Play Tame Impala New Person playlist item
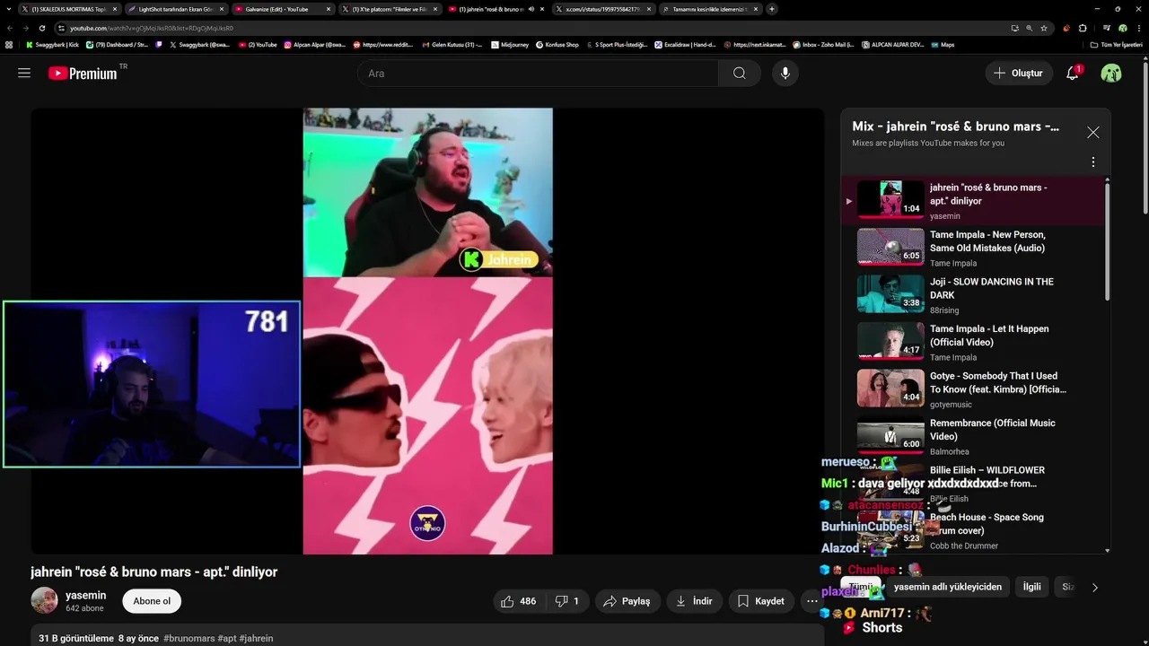This screenshot has width=1149, height=646. pos(973,248)
